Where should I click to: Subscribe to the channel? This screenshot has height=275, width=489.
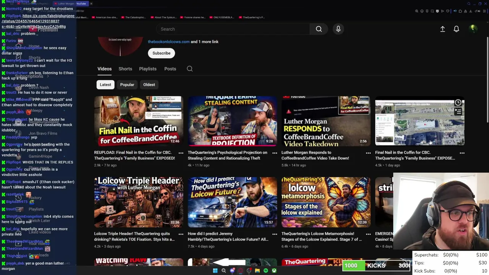coord(161,53)
